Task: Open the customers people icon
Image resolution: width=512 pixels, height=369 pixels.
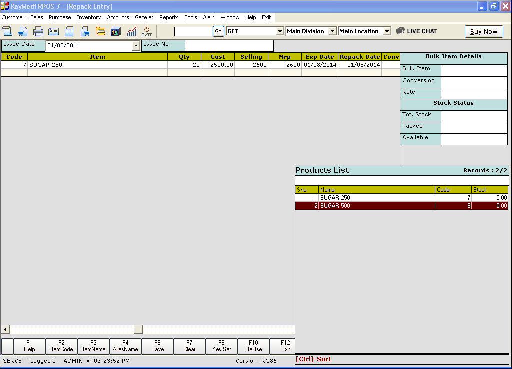Action: [x=116, y=31]
